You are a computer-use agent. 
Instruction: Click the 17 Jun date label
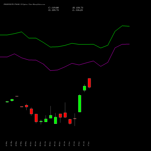[89, 144]
